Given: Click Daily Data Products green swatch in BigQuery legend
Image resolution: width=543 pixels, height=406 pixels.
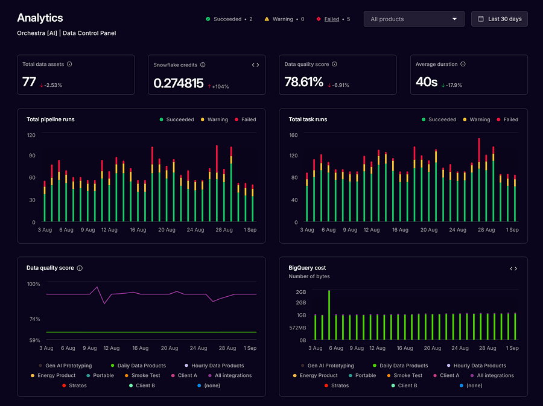Looking at the screenshot, I should point(375,366).
